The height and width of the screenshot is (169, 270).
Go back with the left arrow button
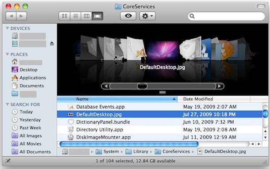click(x=11, y=16)
